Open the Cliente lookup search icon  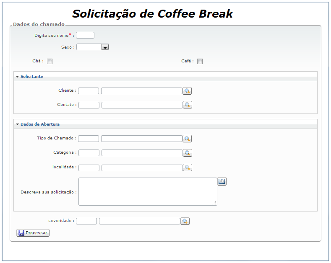pyautogui.click(x=187, y=91)
